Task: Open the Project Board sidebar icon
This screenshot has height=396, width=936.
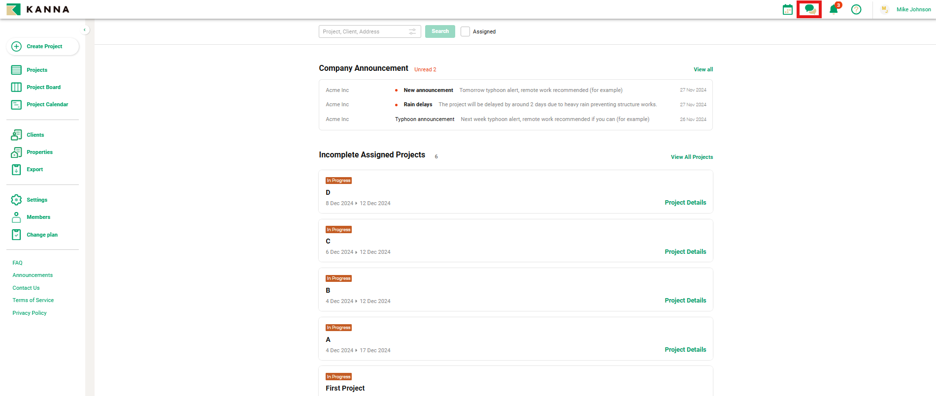Action: coord(16,87)
